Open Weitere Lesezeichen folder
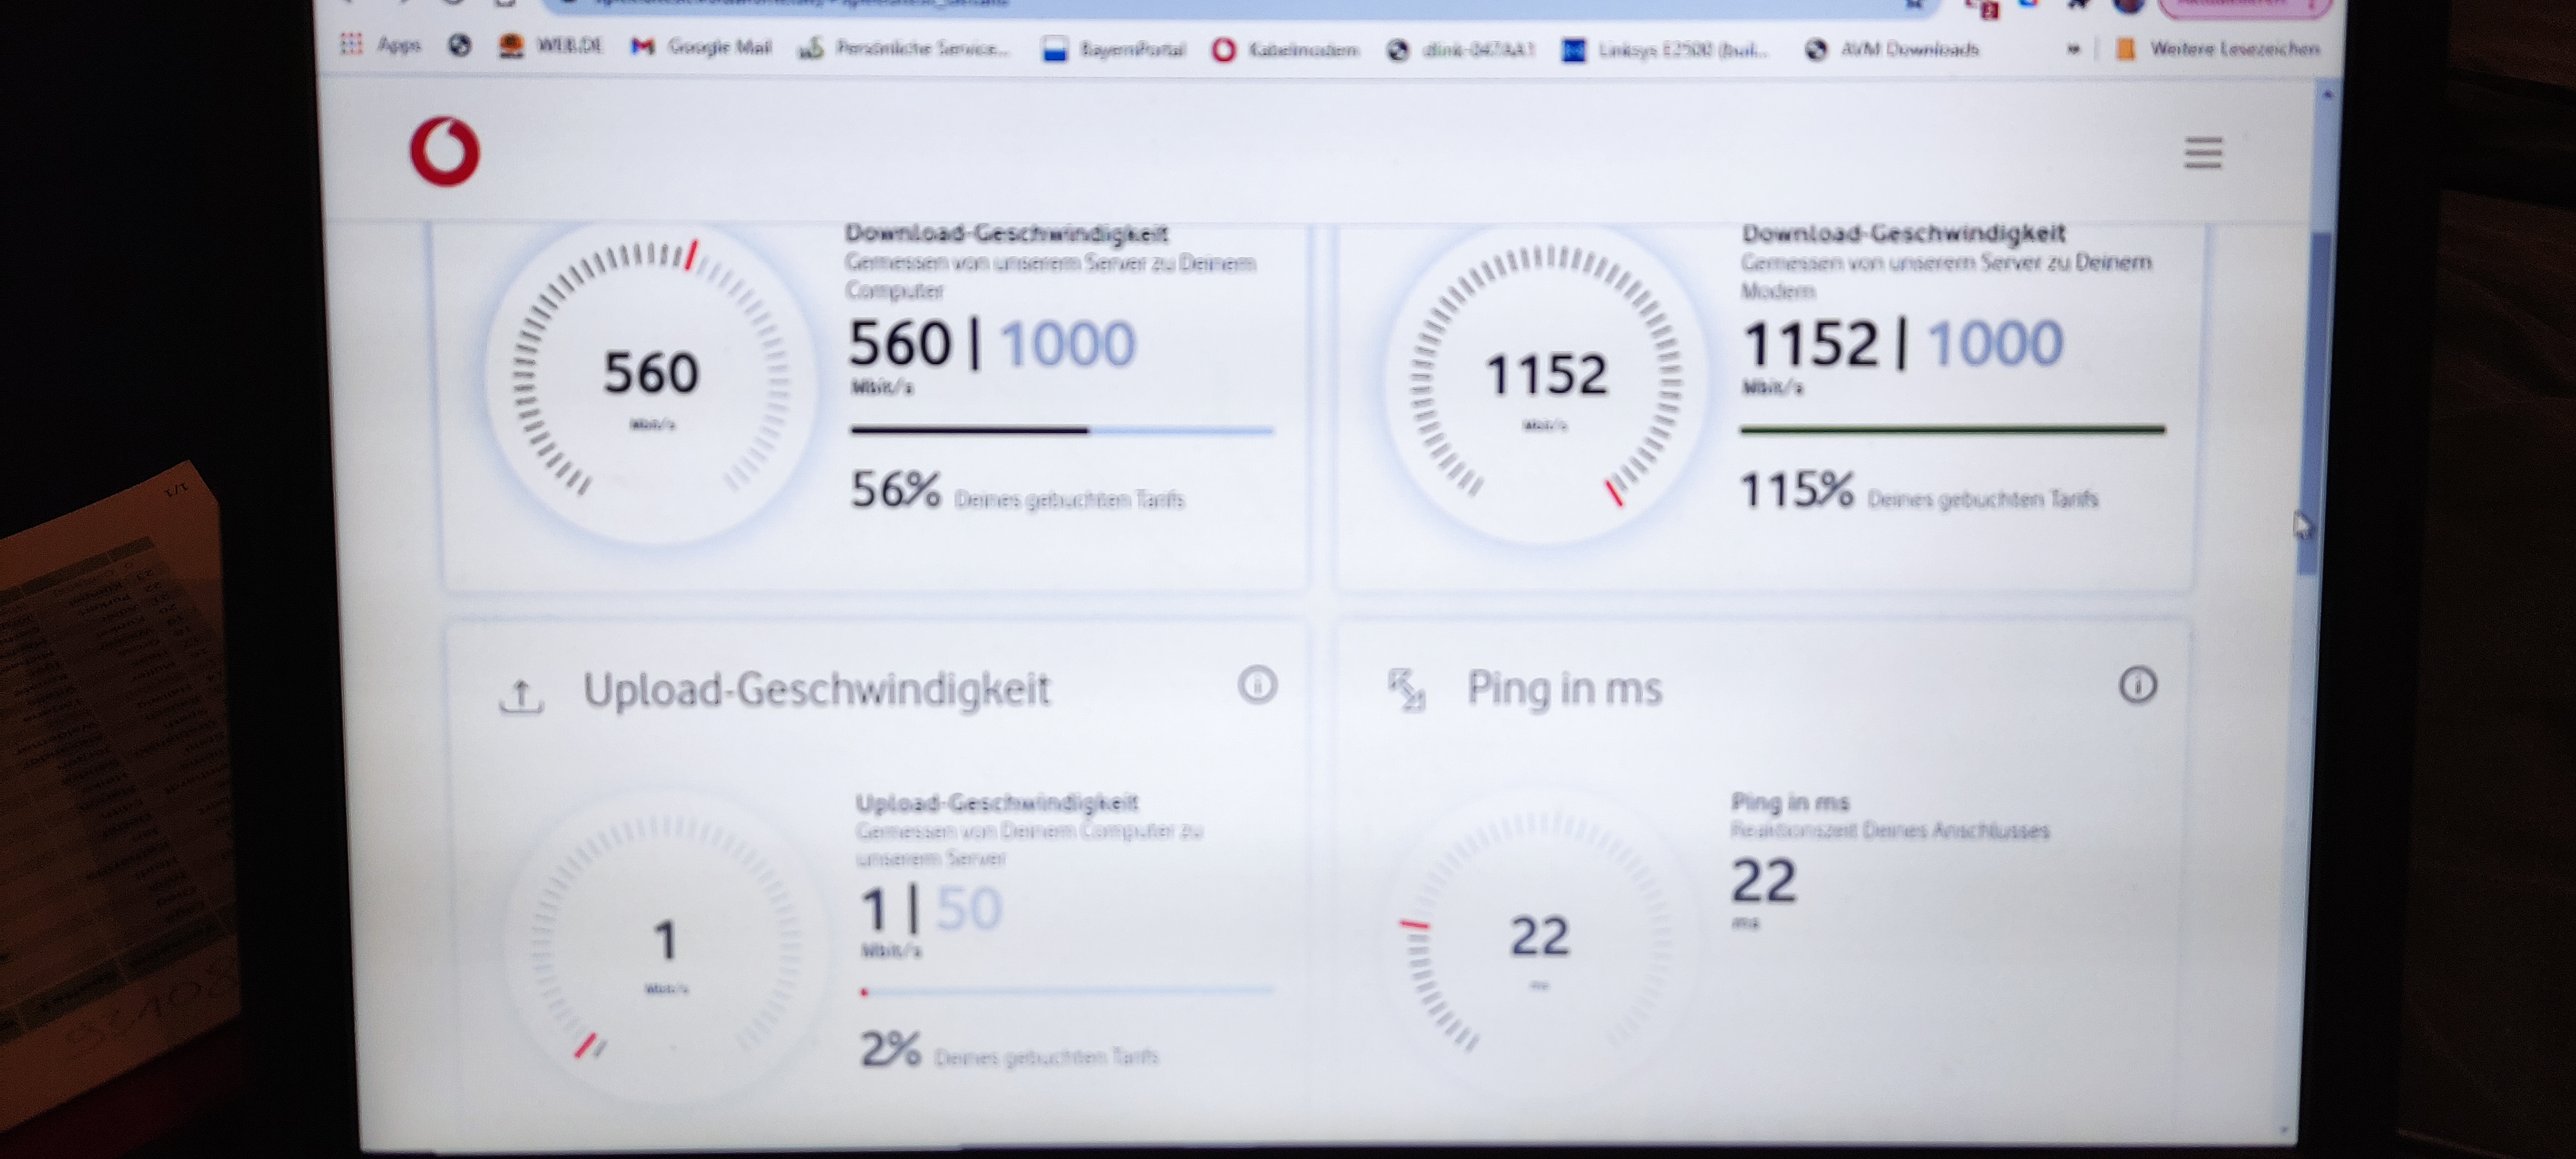This screenshot has width=2576, height=1159. (x=2217, y=49)
